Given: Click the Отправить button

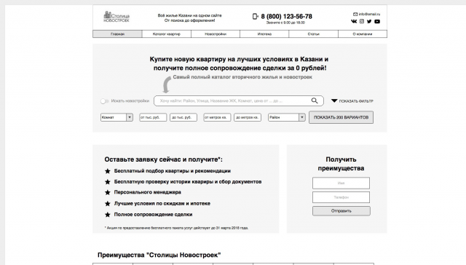Looking at the screenshot, I should (341, 211).
